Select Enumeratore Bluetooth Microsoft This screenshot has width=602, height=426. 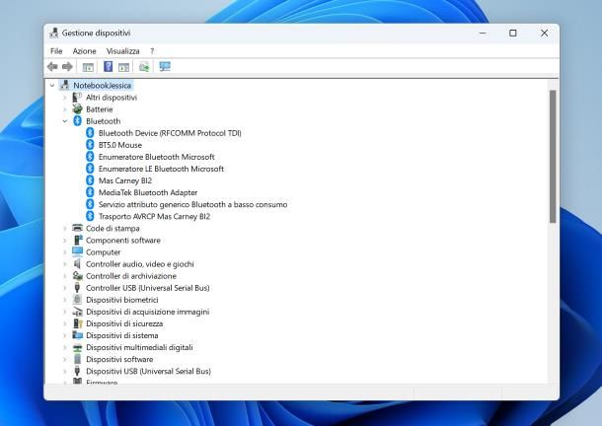pos(156,157)
